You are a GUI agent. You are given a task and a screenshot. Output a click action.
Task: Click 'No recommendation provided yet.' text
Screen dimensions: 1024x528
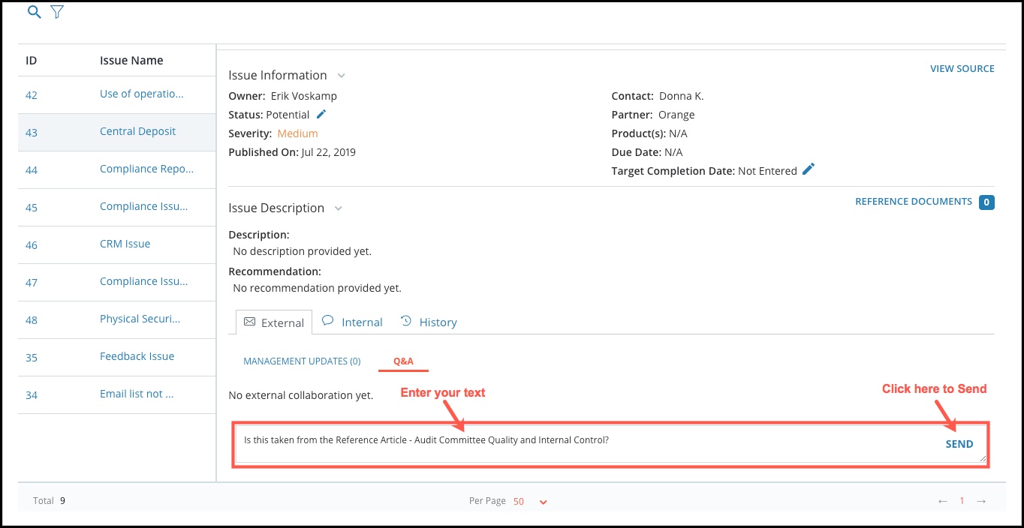(x=318, y=288)
